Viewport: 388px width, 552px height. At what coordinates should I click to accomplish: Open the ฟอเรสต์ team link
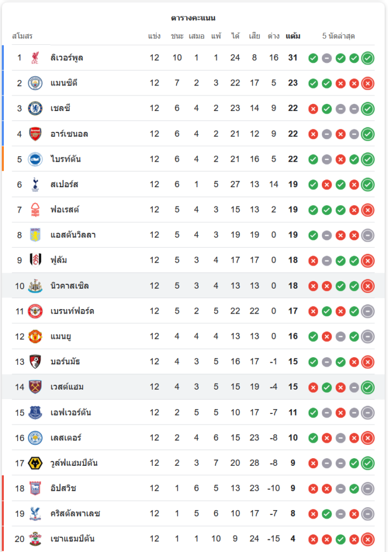click(65, 210)
